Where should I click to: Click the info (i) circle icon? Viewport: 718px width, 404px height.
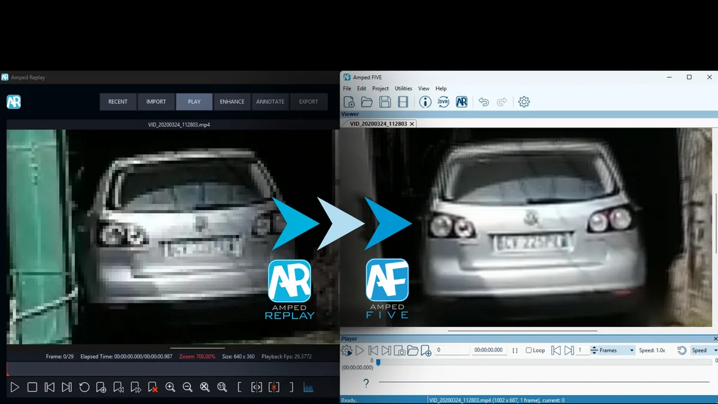425,102
